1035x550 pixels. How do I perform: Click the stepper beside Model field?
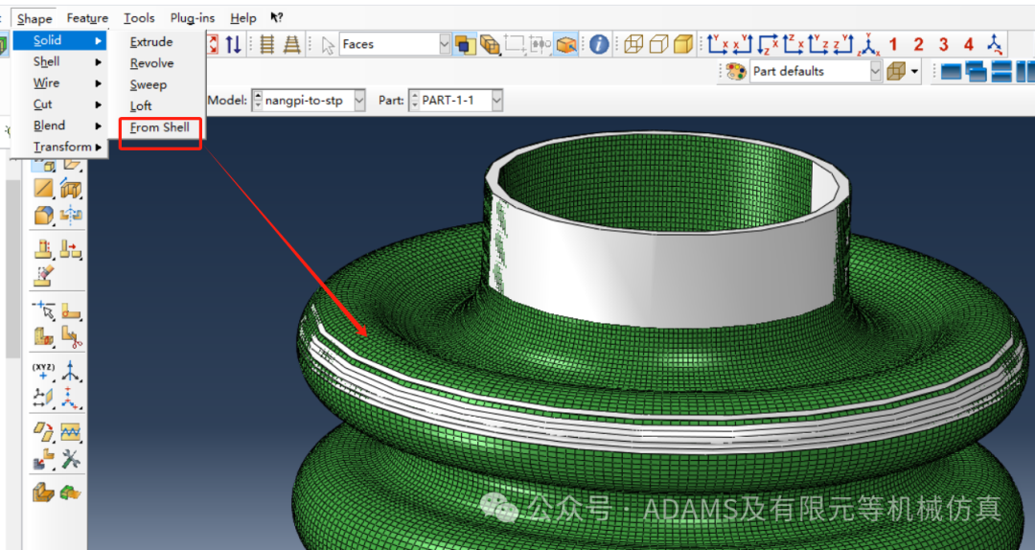258,101
